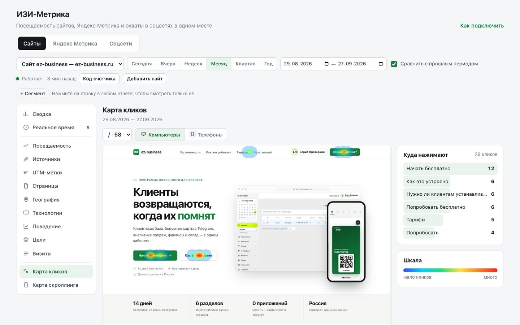
Task: Click the + Сегмент button
Action: pos(33,94)
